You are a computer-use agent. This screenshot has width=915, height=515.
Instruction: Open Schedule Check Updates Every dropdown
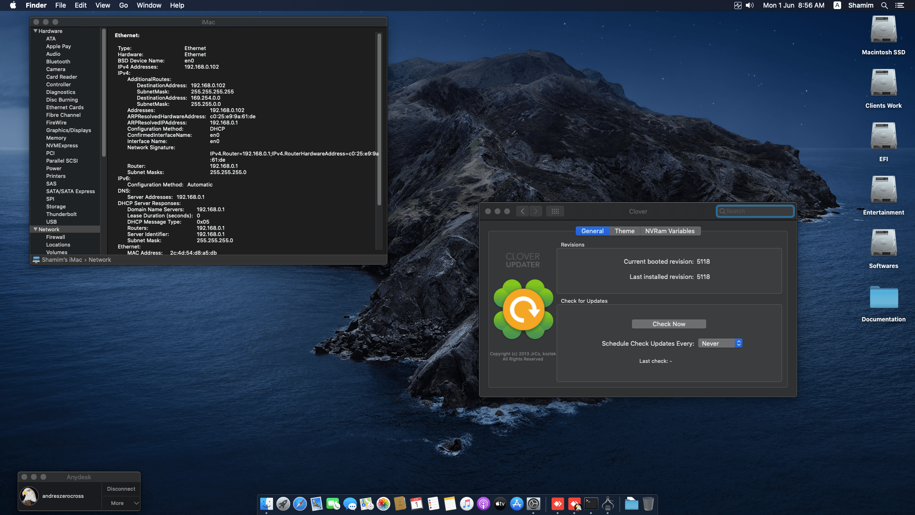[x=720, y=343]
